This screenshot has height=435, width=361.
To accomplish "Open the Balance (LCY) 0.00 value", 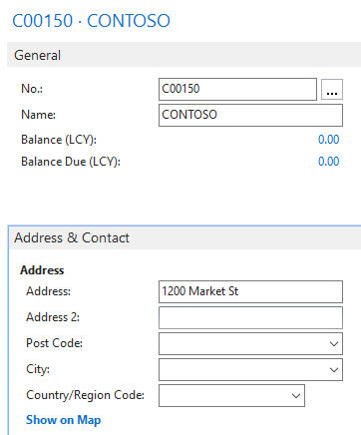I will tap(328, 140).
